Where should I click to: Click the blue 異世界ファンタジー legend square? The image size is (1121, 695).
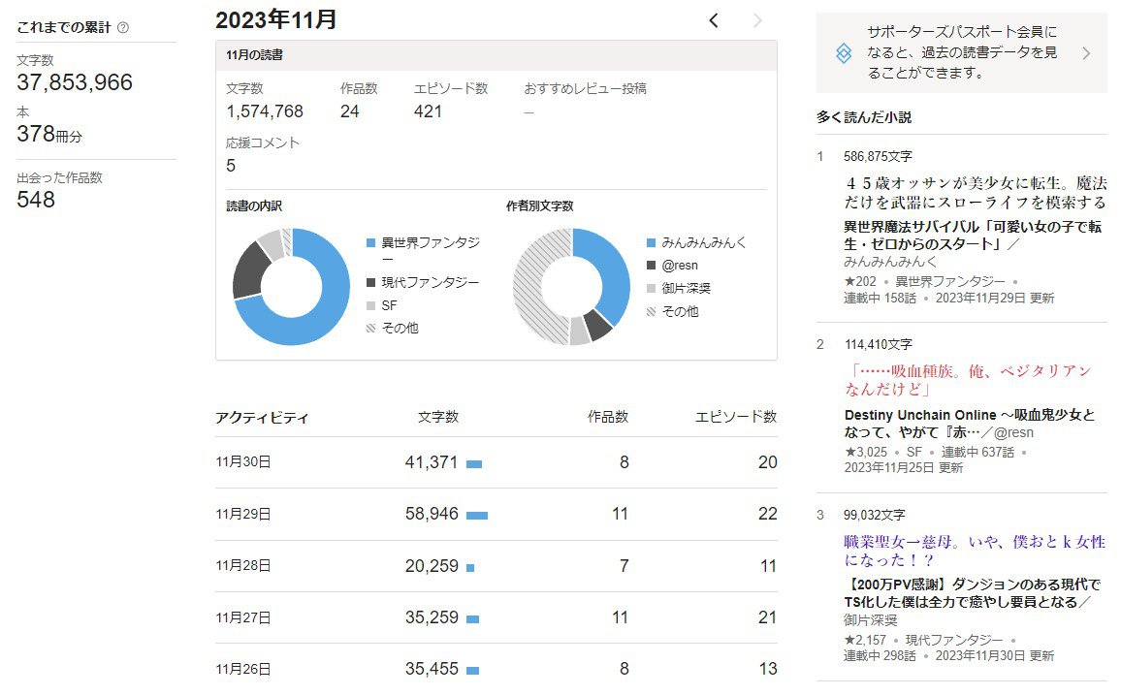pos(371,243)
